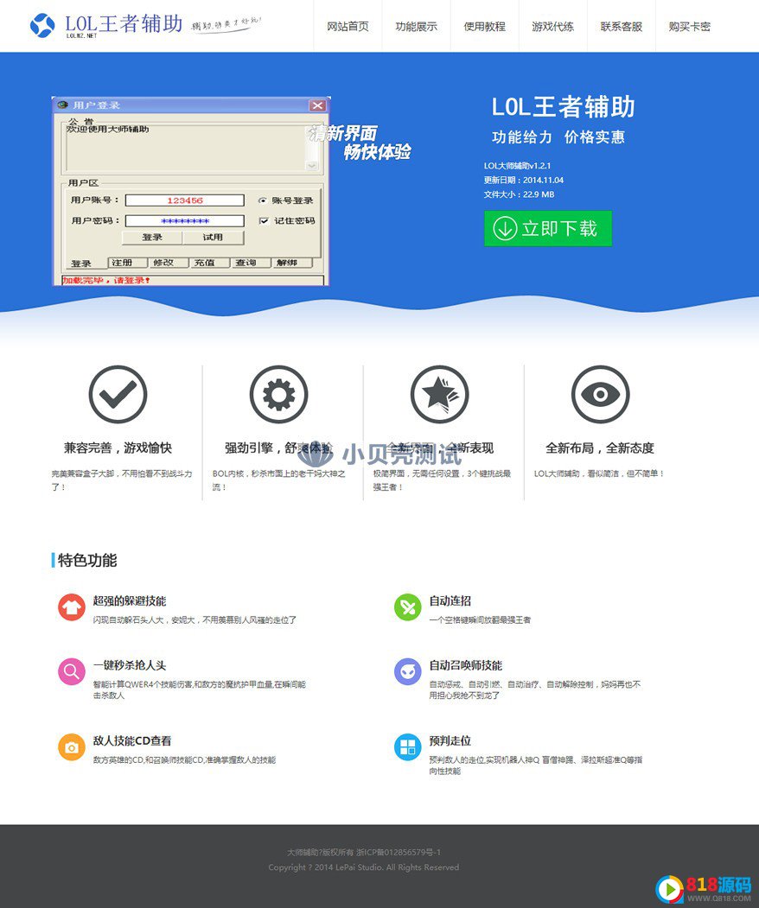This screenshot has height=908, width=759.
Task: Click the star icon in the third feature column
Action: point(440,394)
